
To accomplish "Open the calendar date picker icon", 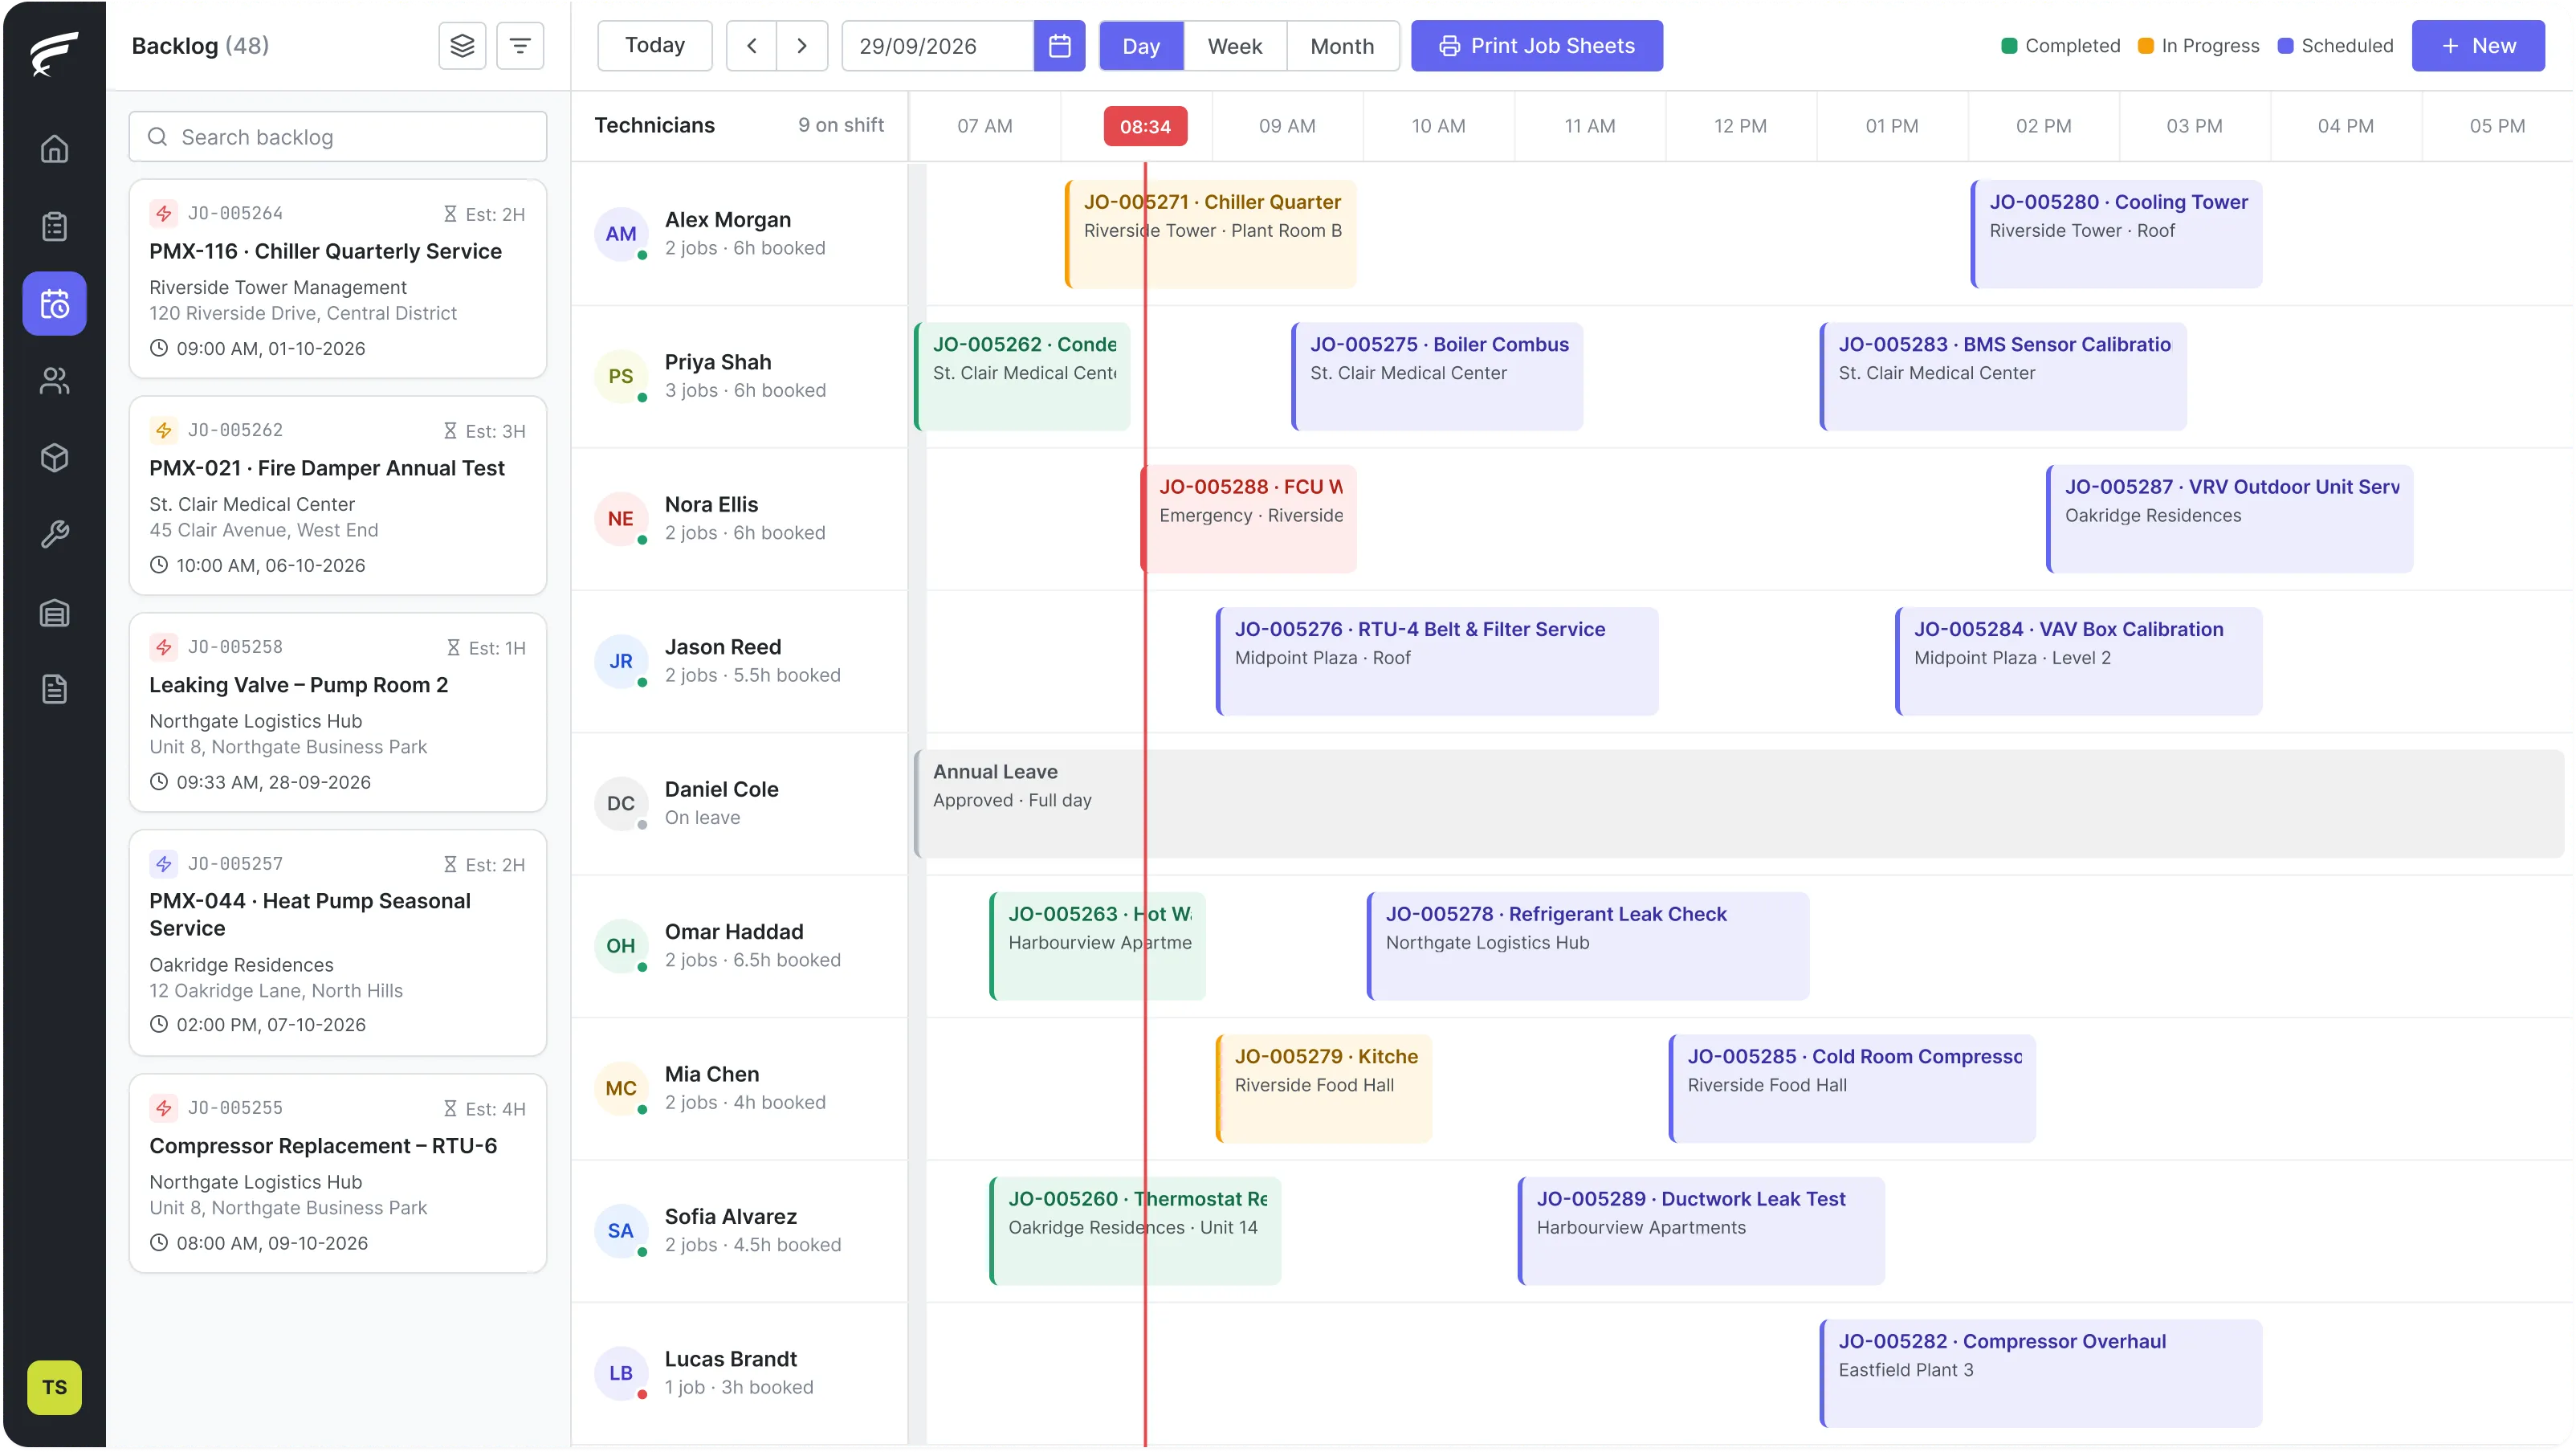I will [1060, 46].
